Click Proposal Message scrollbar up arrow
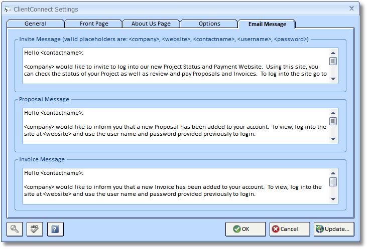This screenshot has height=249, width=367. pyautogui.click(x=333, y=113)
